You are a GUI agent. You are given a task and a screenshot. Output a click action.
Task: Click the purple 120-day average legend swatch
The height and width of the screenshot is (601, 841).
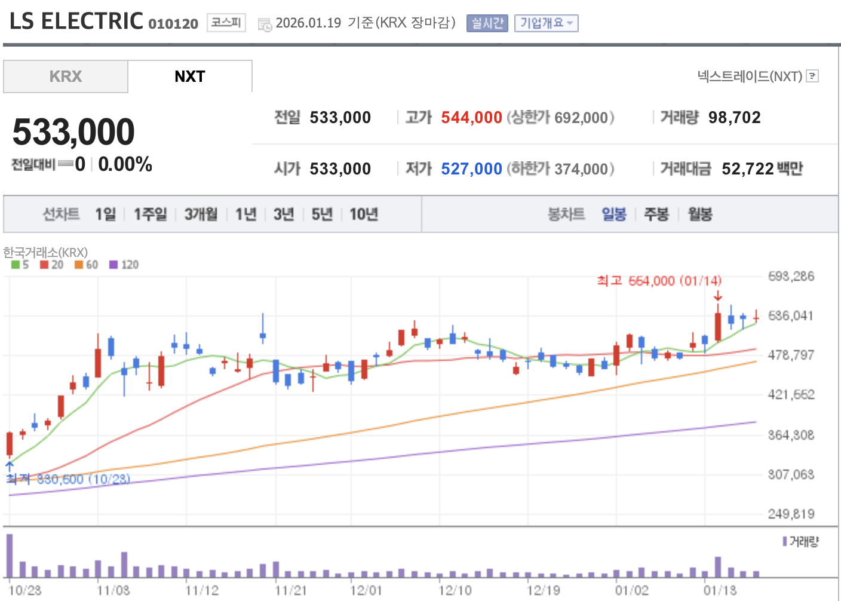point(113,265)
